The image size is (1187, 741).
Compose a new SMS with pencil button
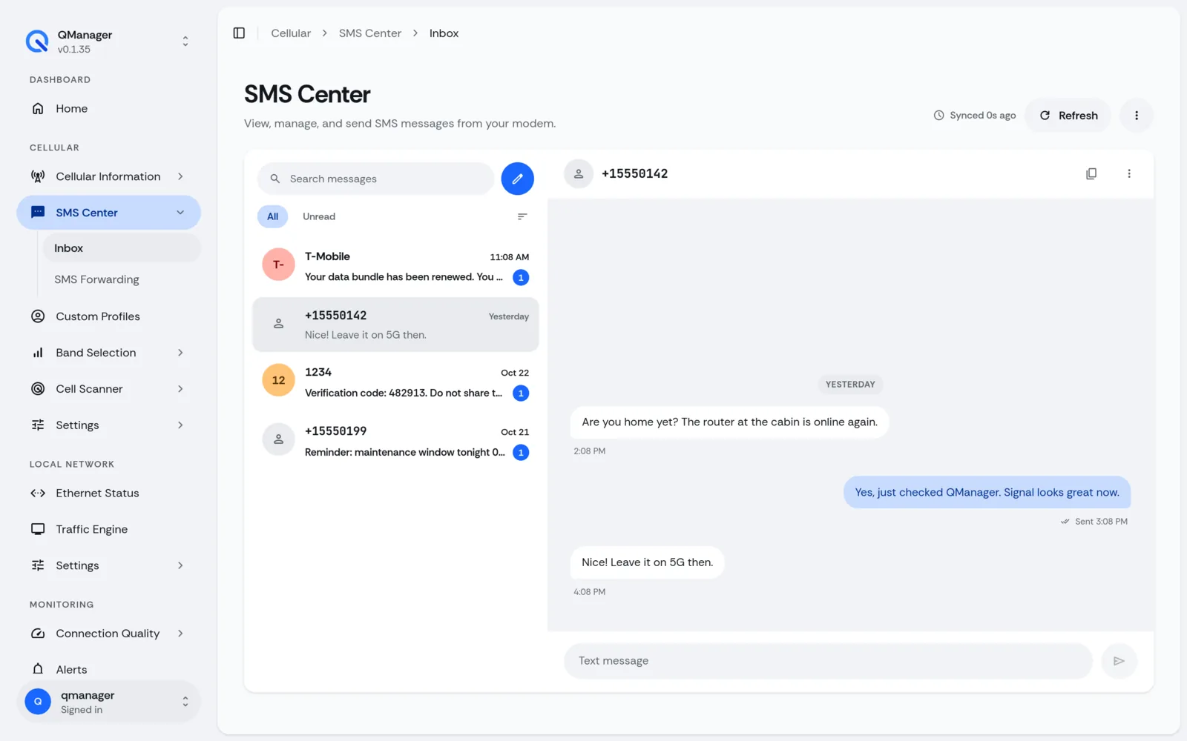tap(517, 179)
